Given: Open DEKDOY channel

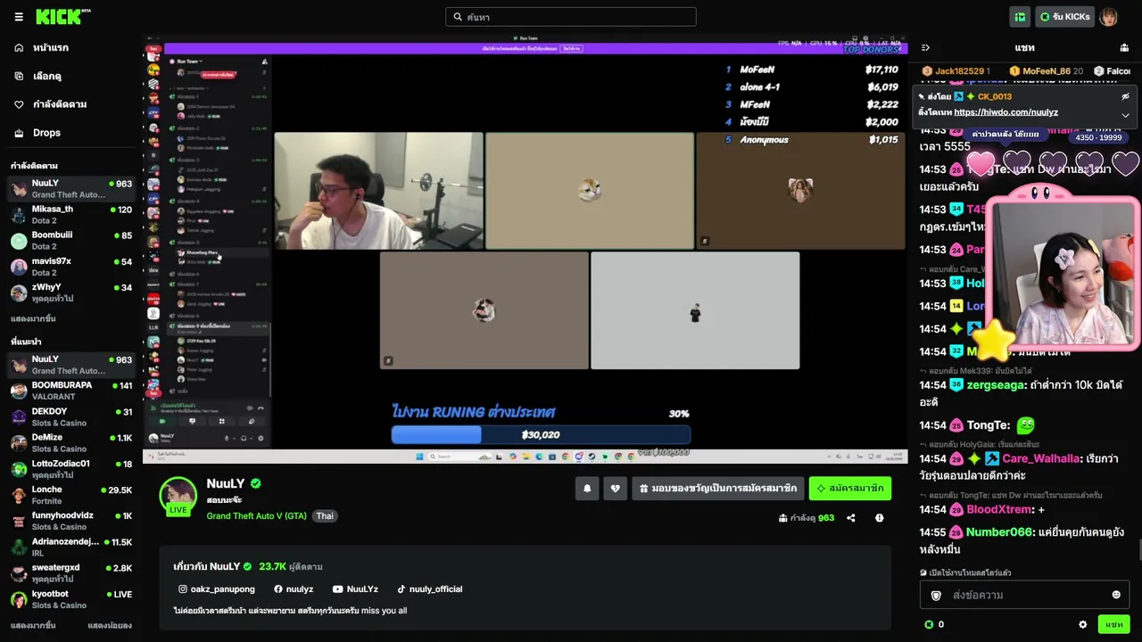Looking at the screenshot, I should point(71,416).
